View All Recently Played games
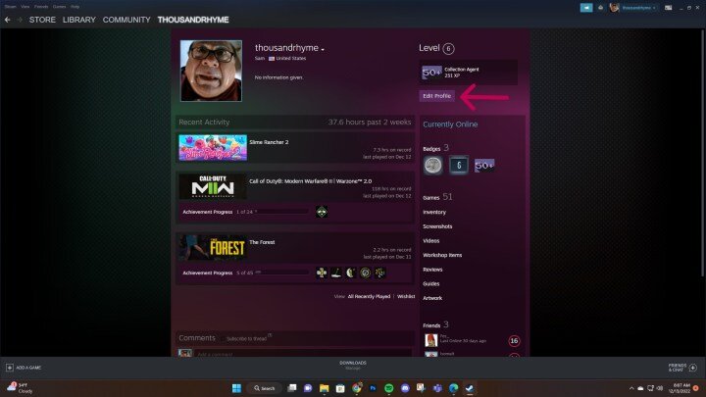This screenshot has height=397, width=706. (369, 296)
